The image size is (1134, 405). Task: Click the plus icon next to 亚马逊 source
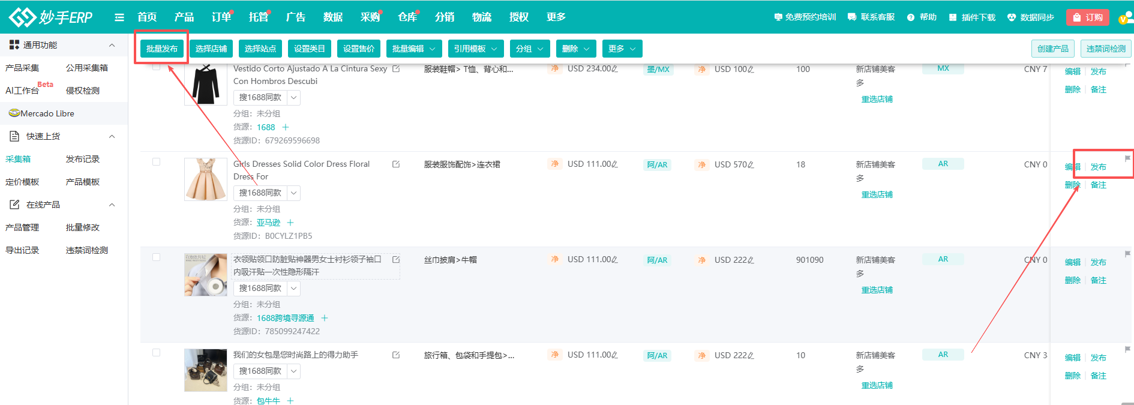click(x=290, y=223)
